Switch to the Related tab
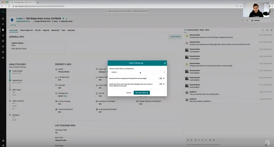274x147 pixels. point(55,30)
